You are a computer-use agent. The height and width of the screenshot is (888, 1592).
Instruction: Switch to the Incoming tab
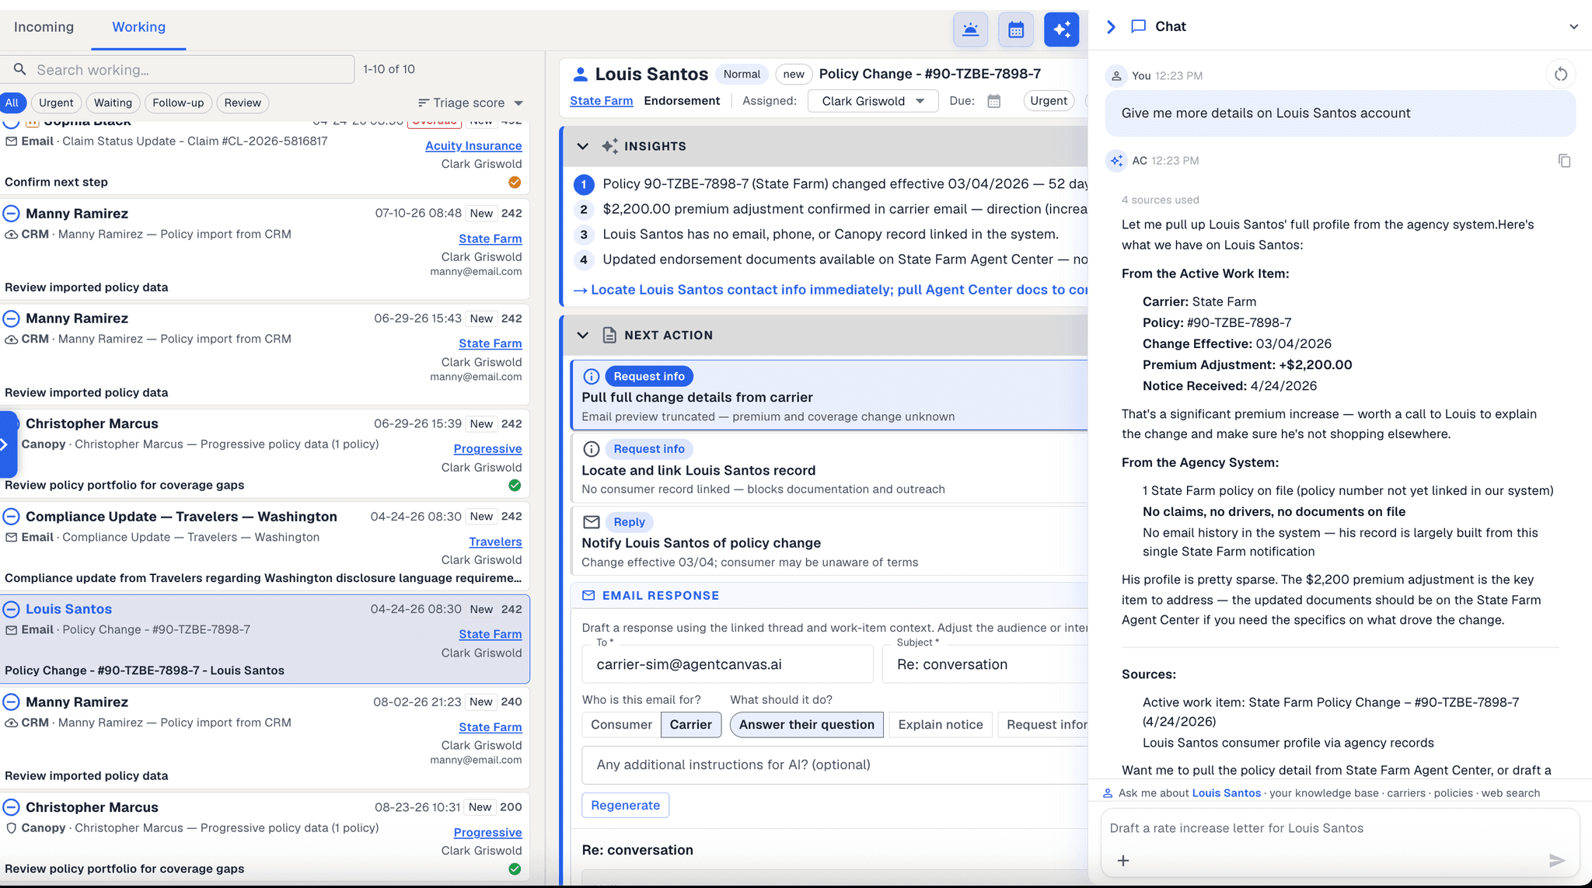pyautogui.click(x=44, y=26)
